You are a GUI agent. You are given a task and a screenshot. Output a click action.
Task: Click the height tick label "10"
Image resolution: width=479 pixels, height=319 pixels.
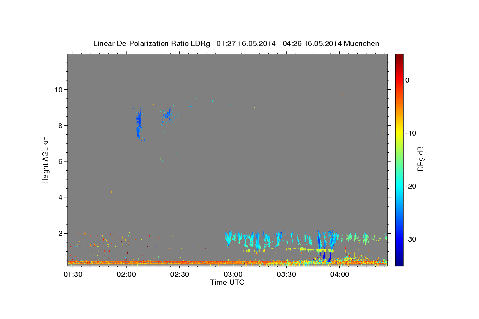coord(59,89)
